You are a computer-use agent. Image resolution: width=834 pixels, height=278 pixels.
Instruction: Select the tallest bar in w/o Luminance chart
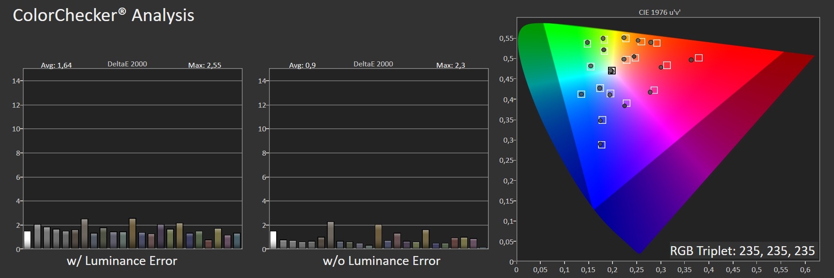click(x=330, y=235)
